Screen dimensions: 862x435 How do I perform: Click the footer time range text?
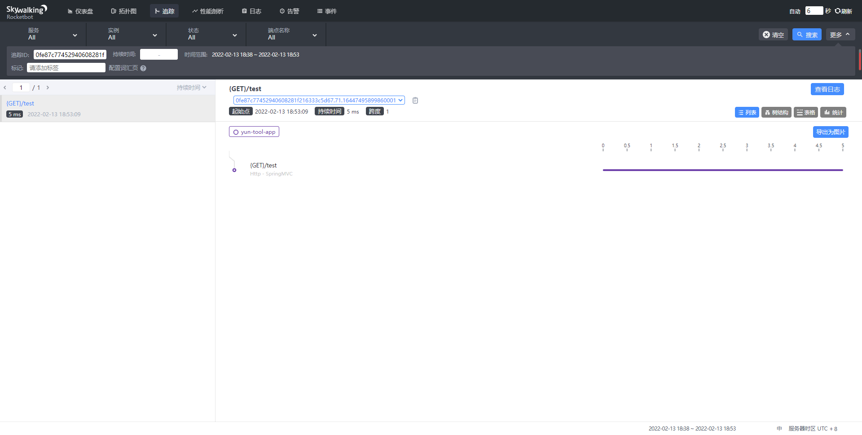(x=692, y=429)
